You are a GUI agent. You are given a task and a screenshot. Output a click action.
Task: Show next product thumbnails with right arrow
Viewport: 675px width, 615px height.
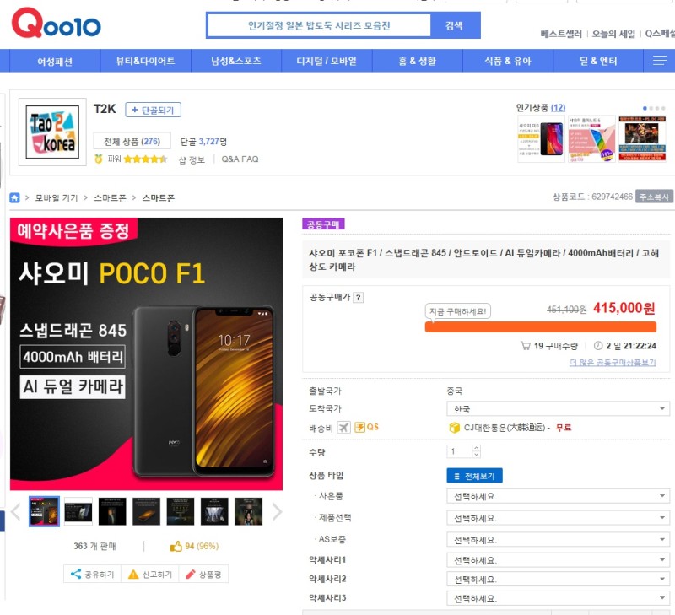click(278, 512)
